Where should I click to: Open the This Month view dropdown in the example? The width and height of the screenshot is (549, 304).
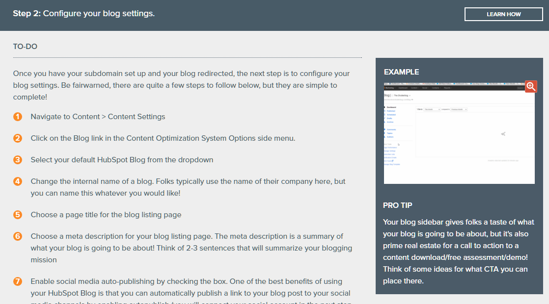pyautogui.click(x=432, y=109)
